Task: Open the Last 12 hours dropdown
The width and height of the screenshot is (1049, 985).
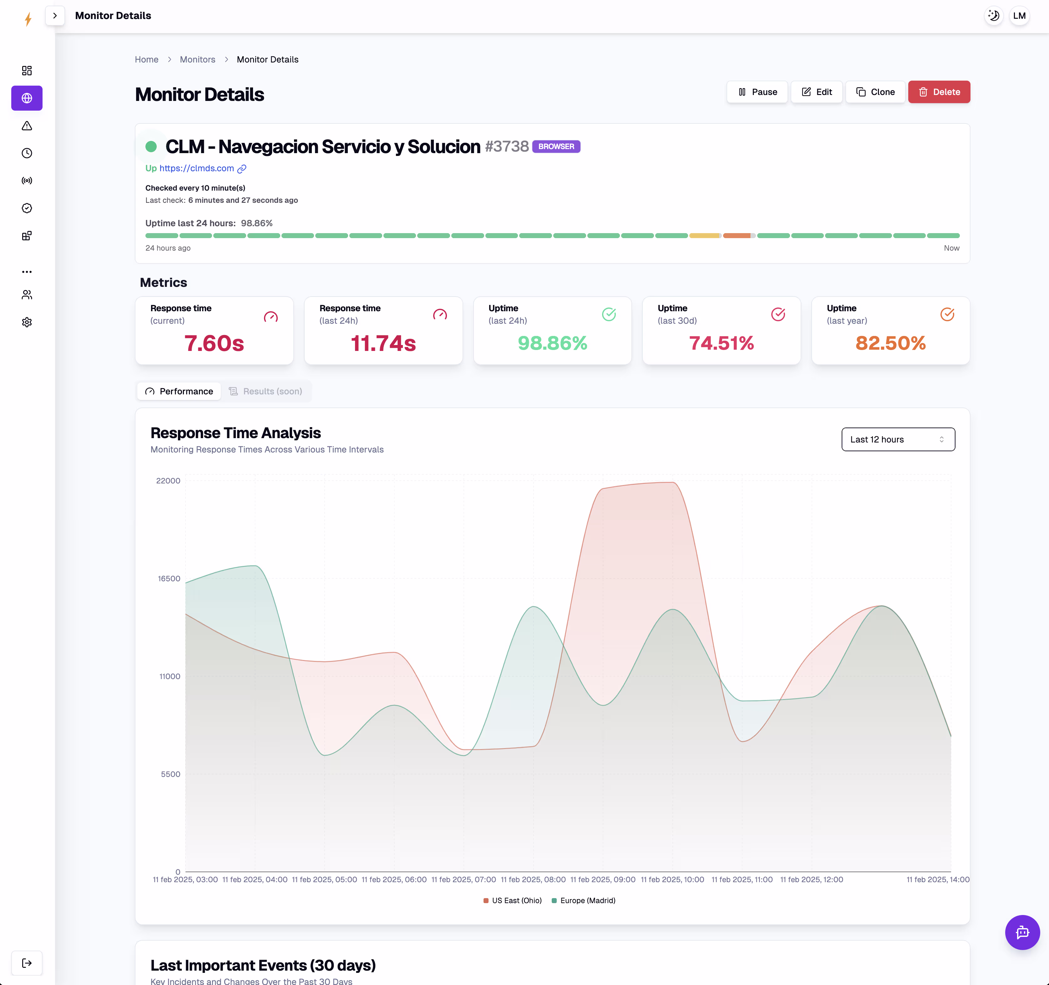Action: pyautogui.click(x=898, y=439)
